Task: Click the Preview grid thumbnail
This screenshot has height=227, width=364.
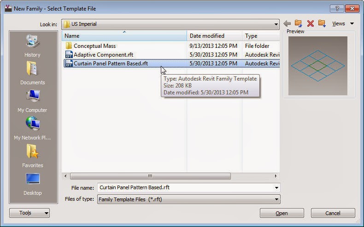Action: pos(318,66)
